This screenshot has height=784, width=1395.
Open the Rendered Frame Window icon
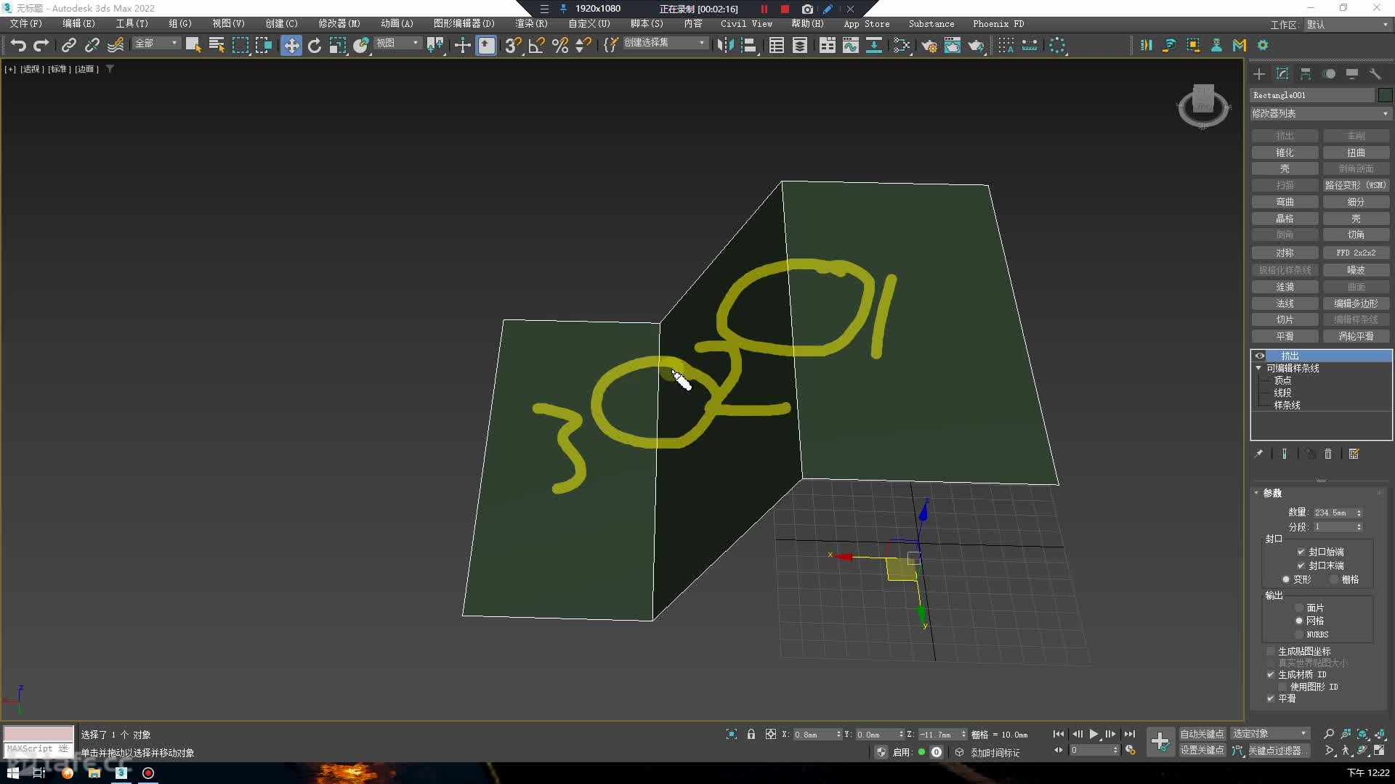coord(953,45)
